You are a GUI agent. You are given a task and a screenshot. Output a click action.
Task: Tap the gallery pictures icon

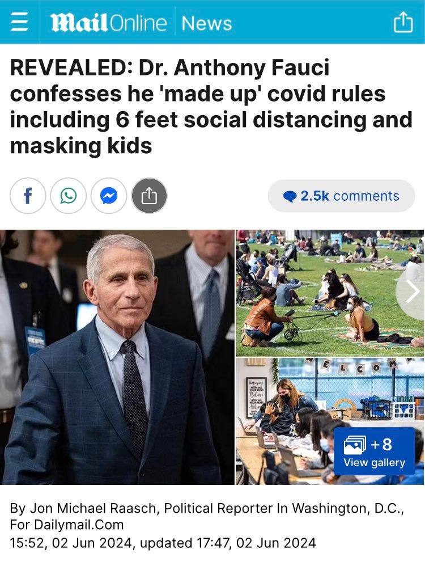pyautogui.click(x=355, y=445)
